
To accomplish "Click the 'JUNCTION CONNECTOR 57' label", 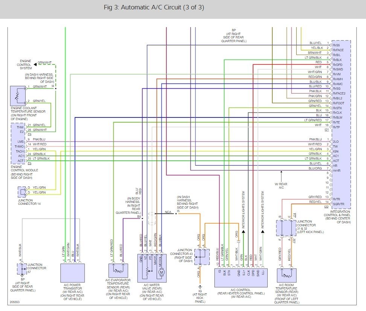I will pyautogui.click(x=37, y=268).
